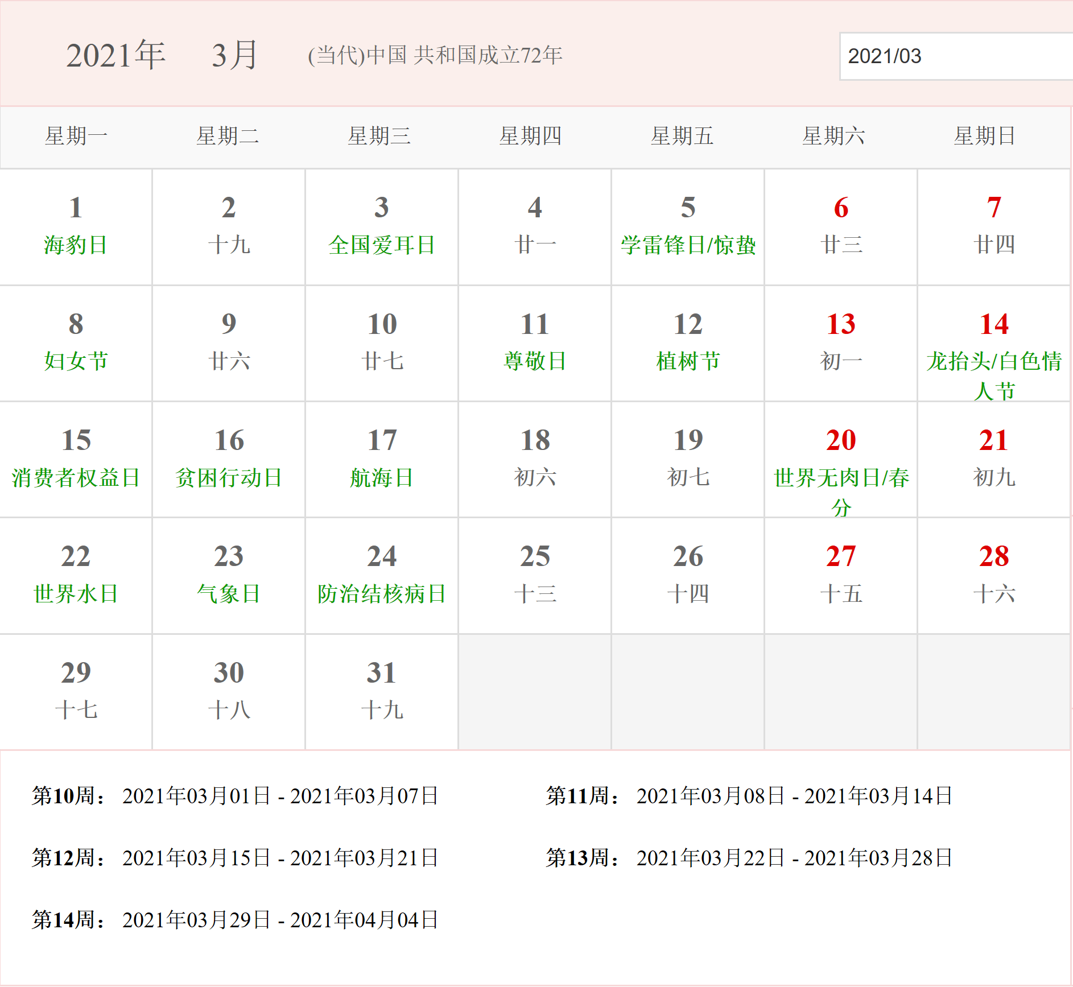
Task: Click the 2021/03 month input field
Action: coord(956,56)
